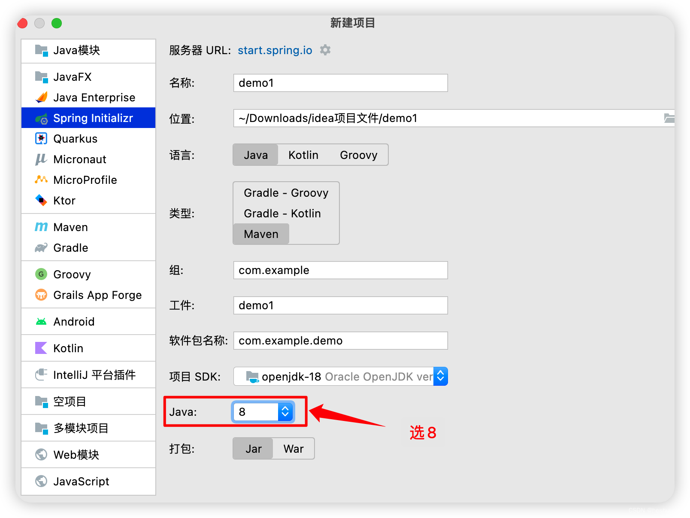Click the 空项目 folder icon
The height and width of the screenshot is (518, 690).
click(41, 402)
